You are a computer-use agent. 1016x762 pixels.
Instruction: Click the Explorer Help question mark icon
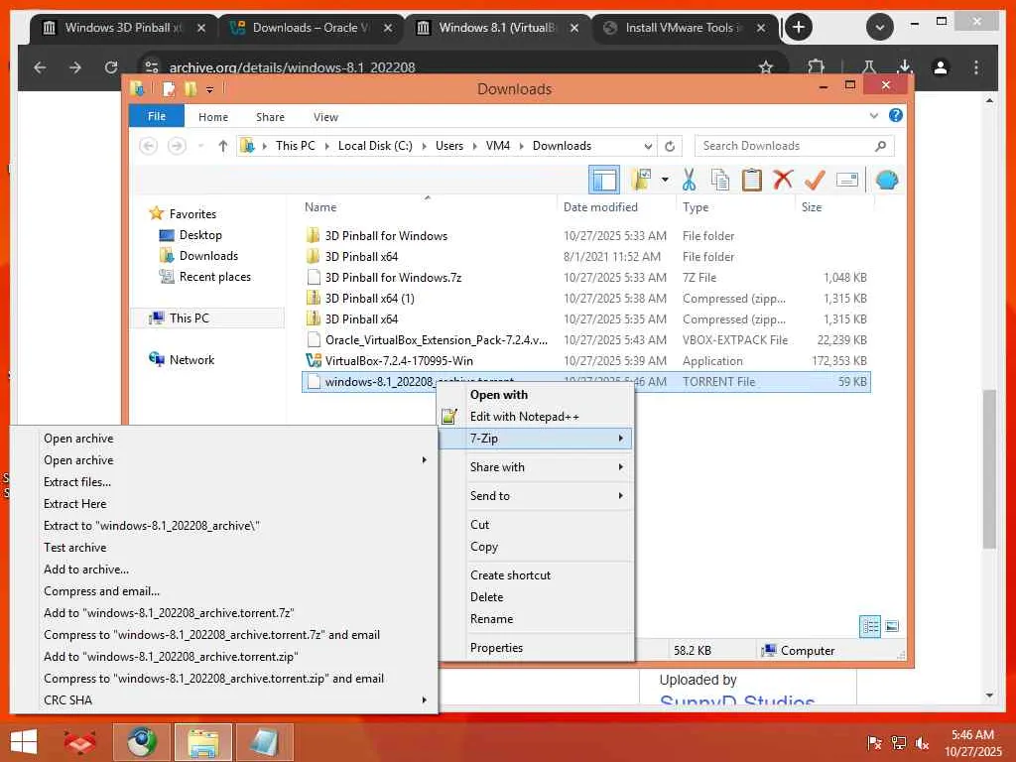coord(896,115)
